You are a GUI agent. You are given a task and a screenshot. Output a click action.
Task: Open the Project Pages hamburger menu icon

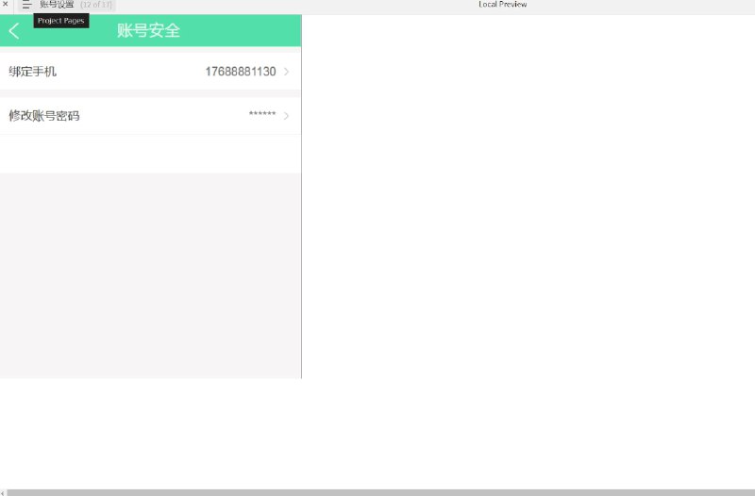coord(26,5)
